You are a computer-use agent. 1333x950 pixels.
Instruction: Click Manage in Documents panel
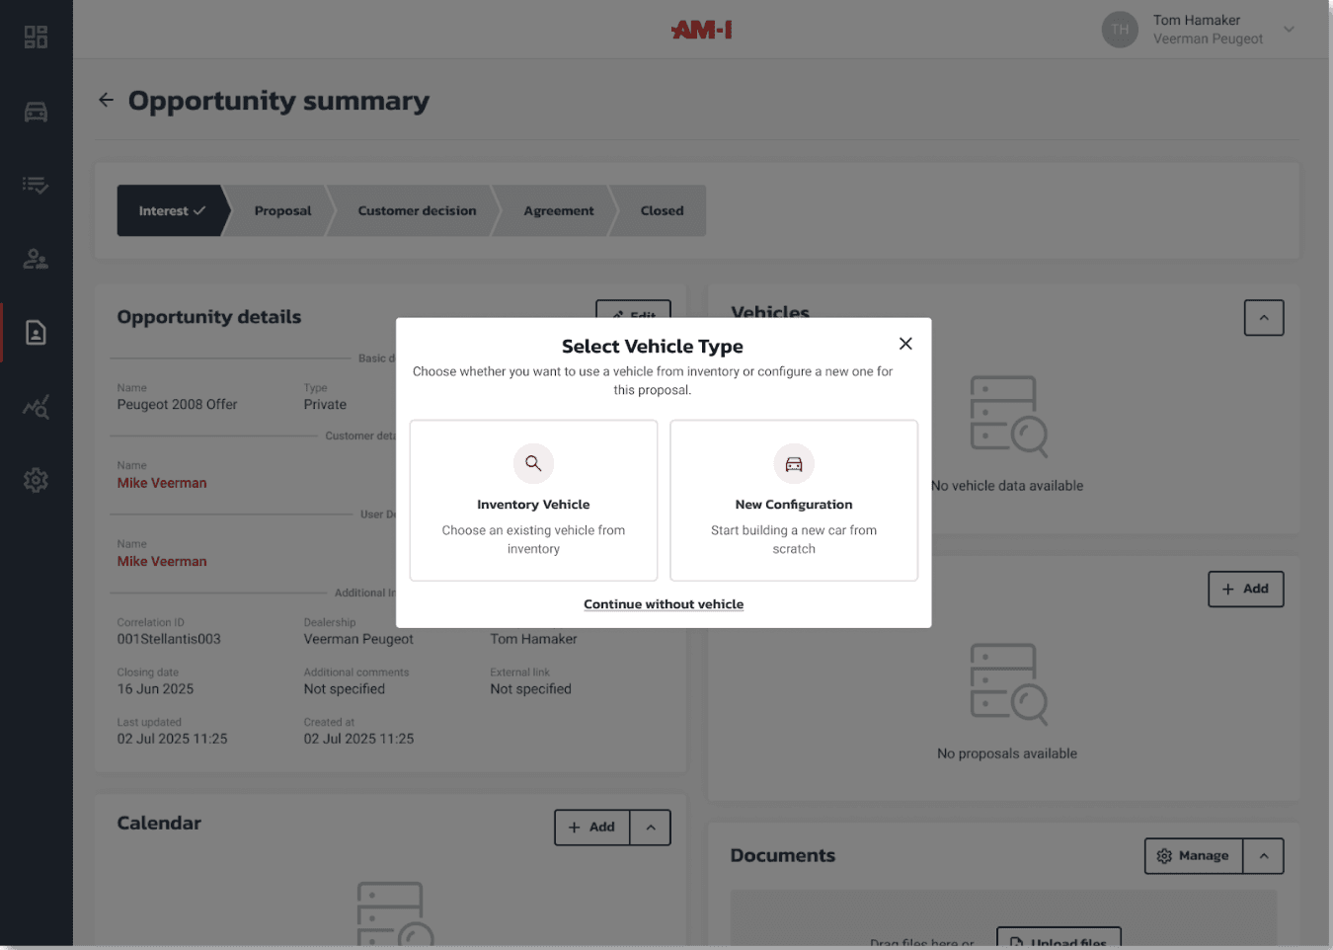pyautogui.click(x=1194, y=856)
